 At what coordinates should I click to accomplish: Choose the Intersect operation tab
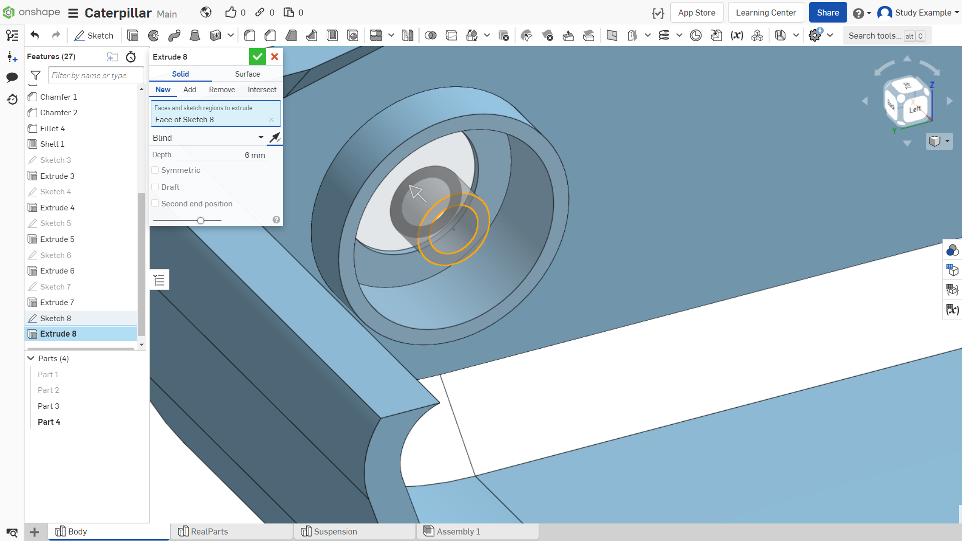(x=262, y=90)
